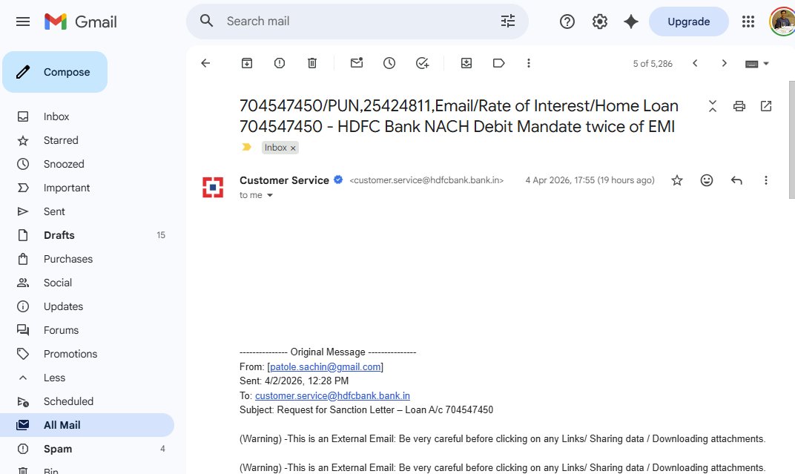
Task: Toggle the yellow importance marker
Action: coord(246,147)
